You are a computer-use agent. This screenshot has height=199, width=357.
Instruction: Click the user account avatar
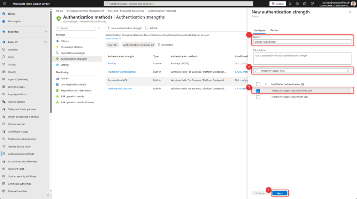[x=353, y=3]
